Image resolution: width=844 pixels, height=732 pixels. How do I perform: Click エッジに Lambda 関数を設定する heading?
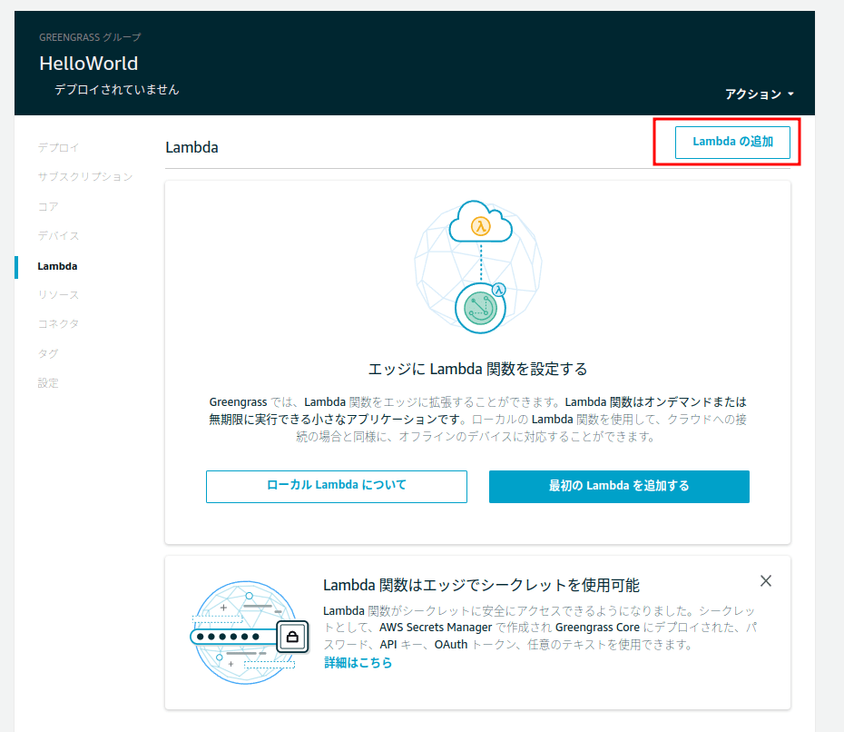tap(477, 369)
